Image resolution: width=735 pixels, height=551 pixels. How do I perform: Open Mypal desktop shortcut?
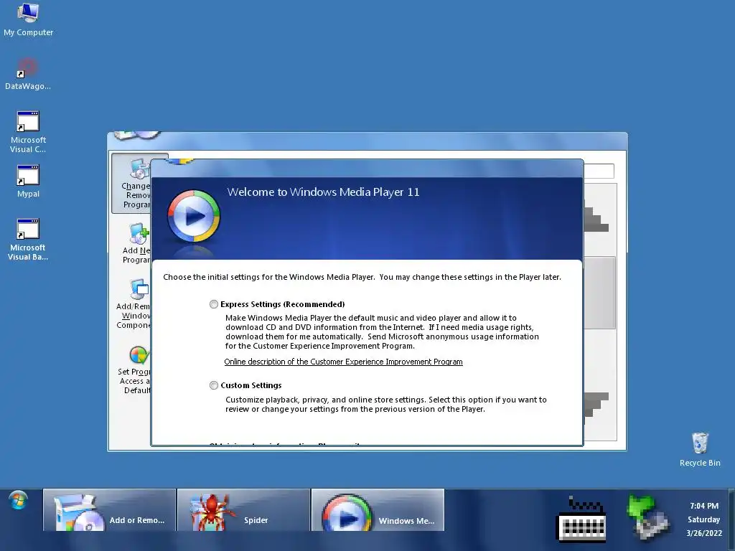coord(28,182)
